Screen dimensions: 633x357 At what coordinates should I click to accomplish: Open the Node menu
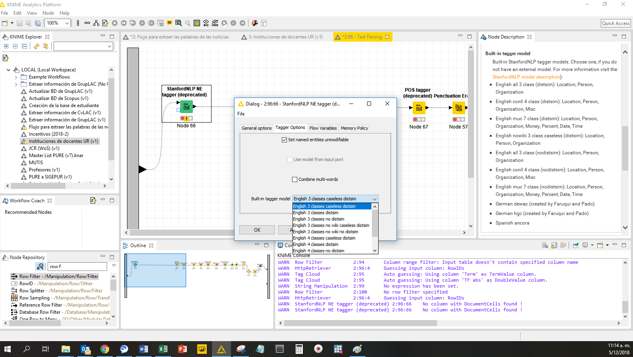48,13
